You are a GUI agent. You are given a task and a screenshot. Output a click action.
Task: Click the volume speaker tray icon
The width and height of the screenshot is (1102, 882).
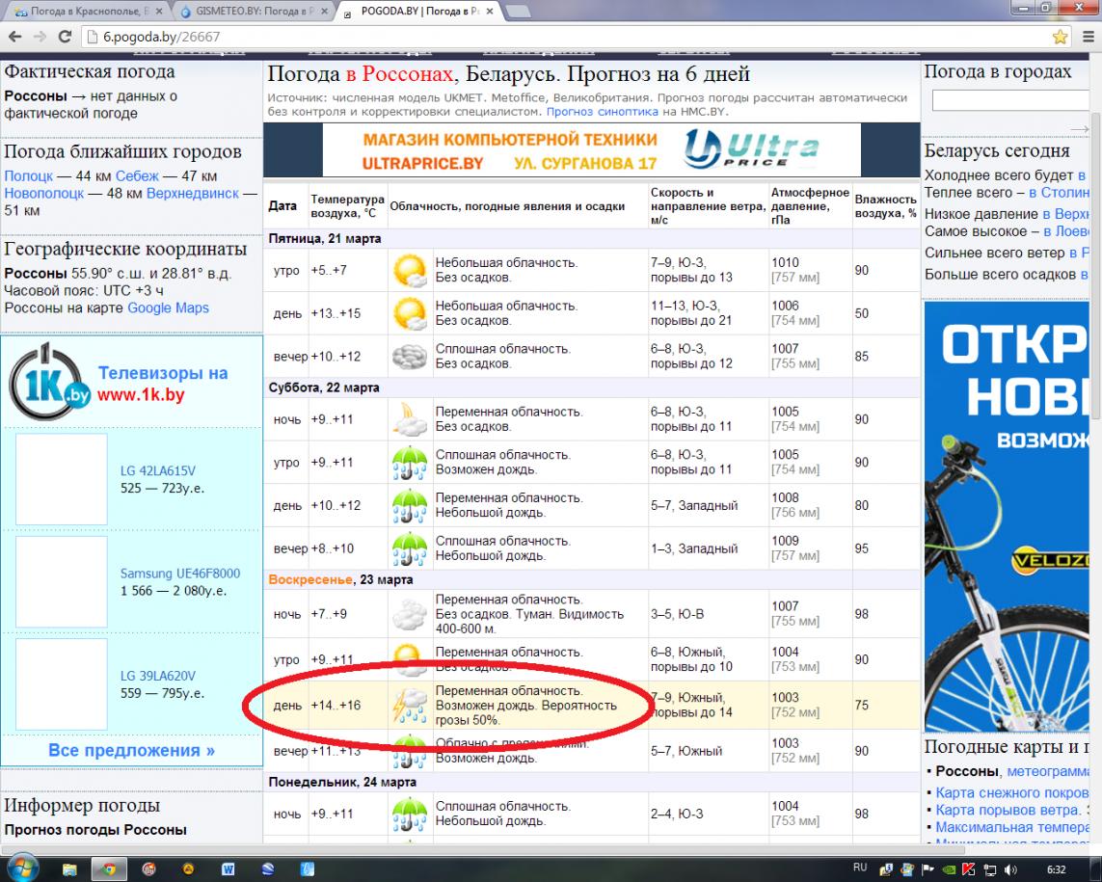(x=1012, y=869)
